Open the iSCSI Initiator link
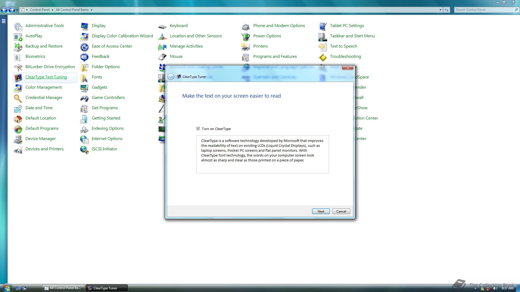Image resolution: width=520 pixels, height=292 pixels. tap(104, 149)
